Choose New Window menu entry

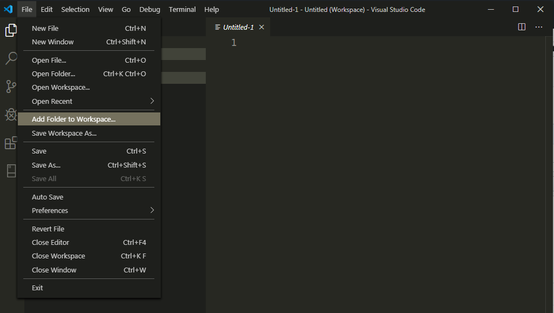89,42
